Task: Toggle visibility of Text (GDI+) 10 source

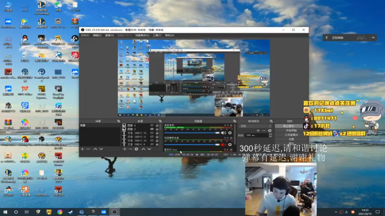Action: pyautogui.click(x=152, y=141)
